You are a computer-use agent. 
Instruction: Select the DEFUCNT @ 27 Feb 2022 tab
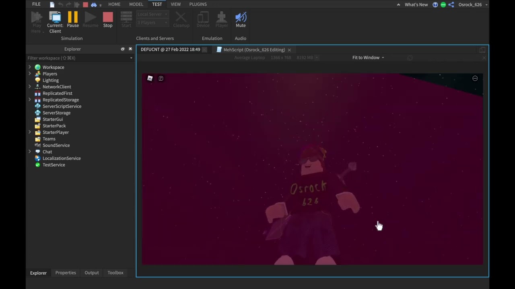(170, 49)
